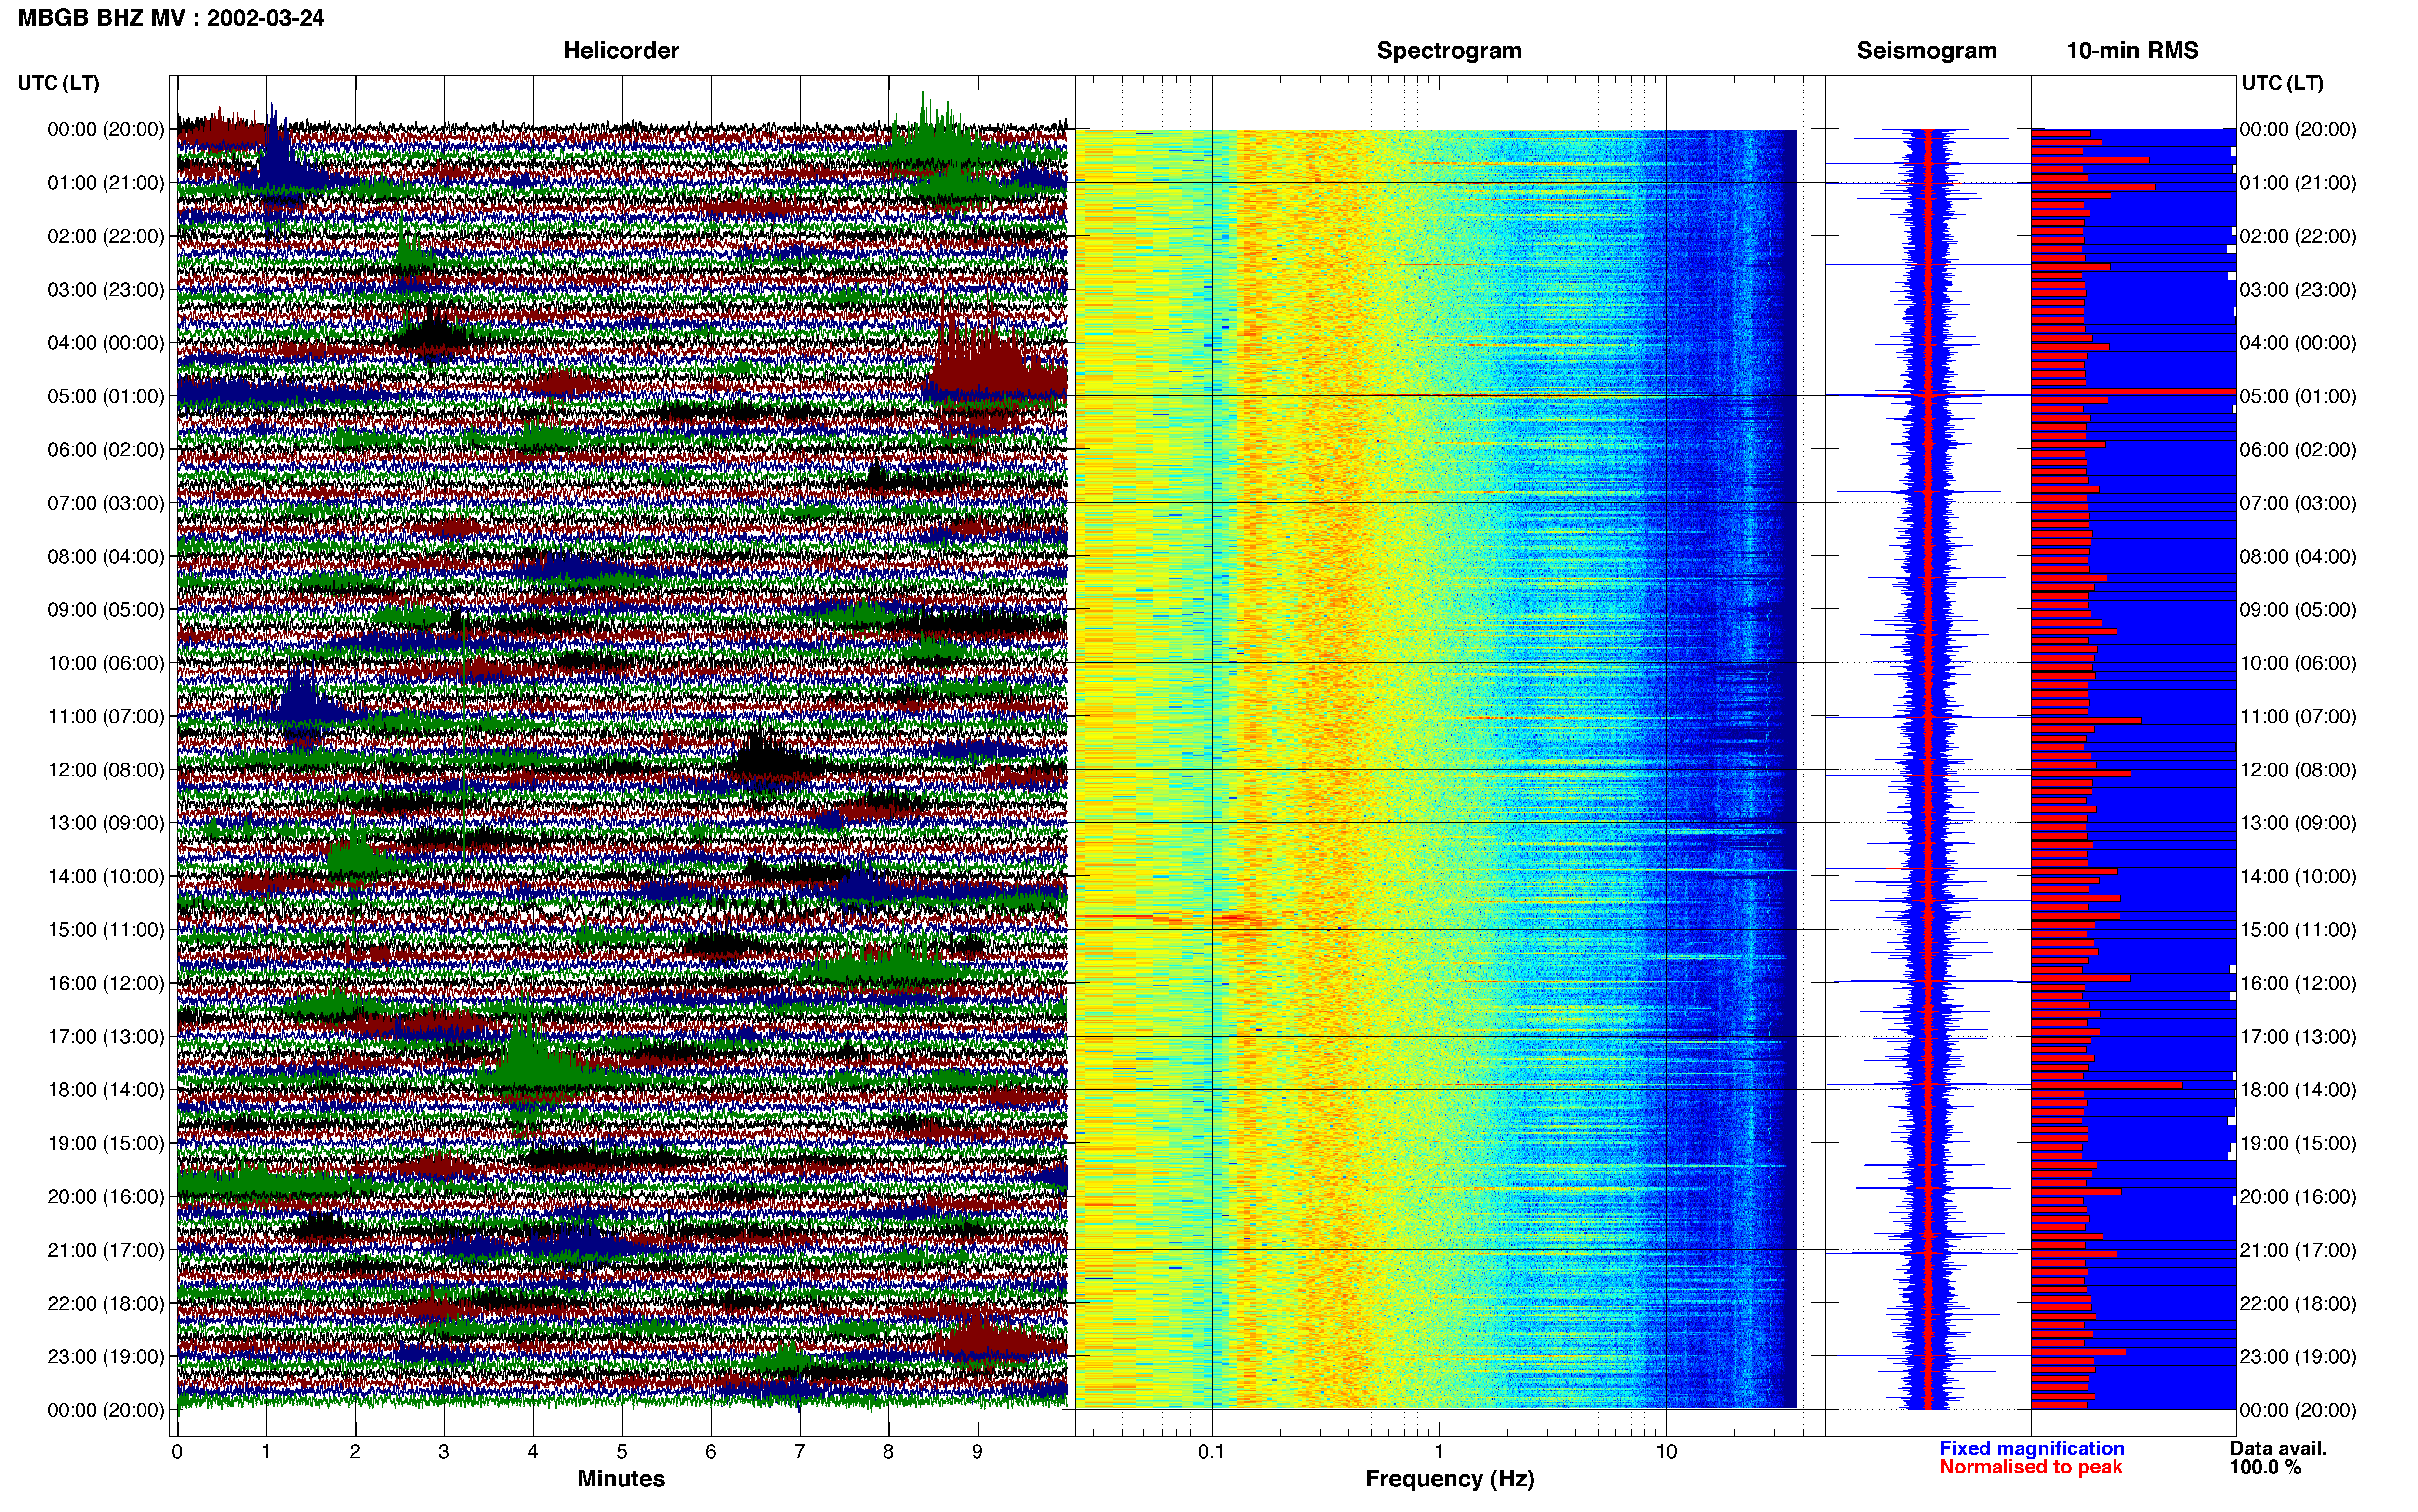The image size is (2418, 1512).
Task: Click the right '20:00 (16:00)' time label
Action: point(2298,1197)
